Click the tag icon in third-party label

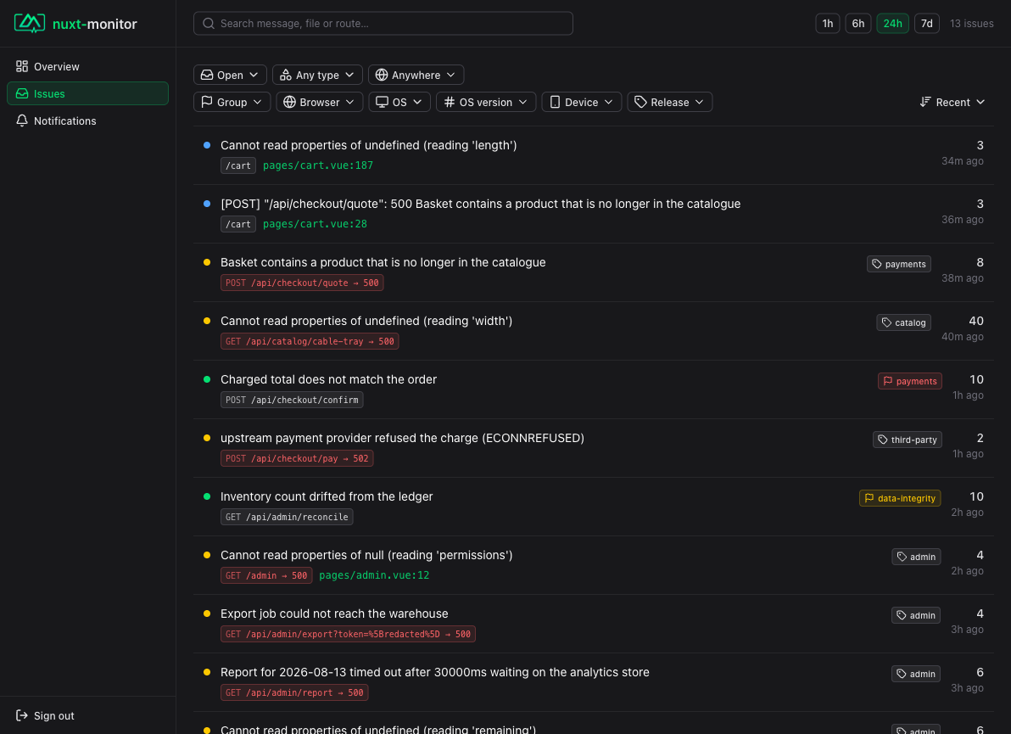[x=883, y=440]
